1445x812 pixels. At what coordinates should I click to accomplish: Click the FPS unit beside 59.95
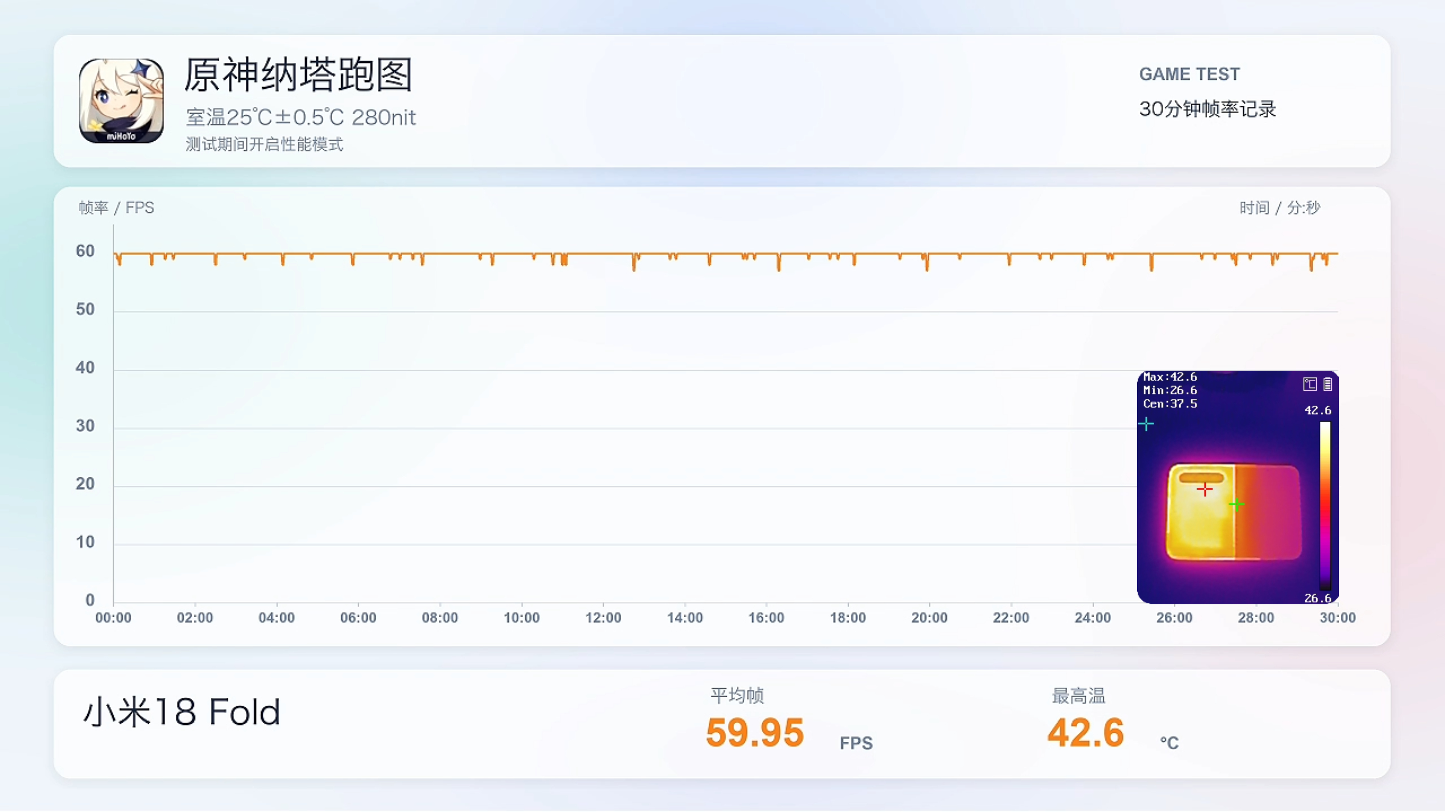pos(856,743)
